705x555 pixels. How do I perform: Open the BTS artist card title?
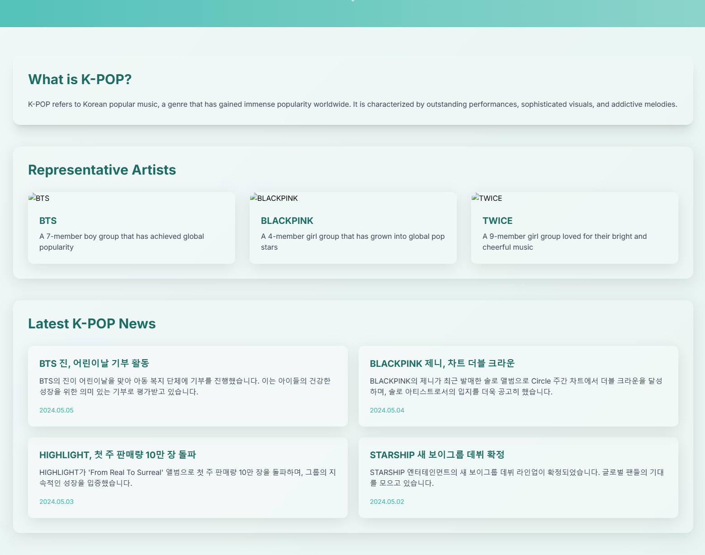(48, 221)
